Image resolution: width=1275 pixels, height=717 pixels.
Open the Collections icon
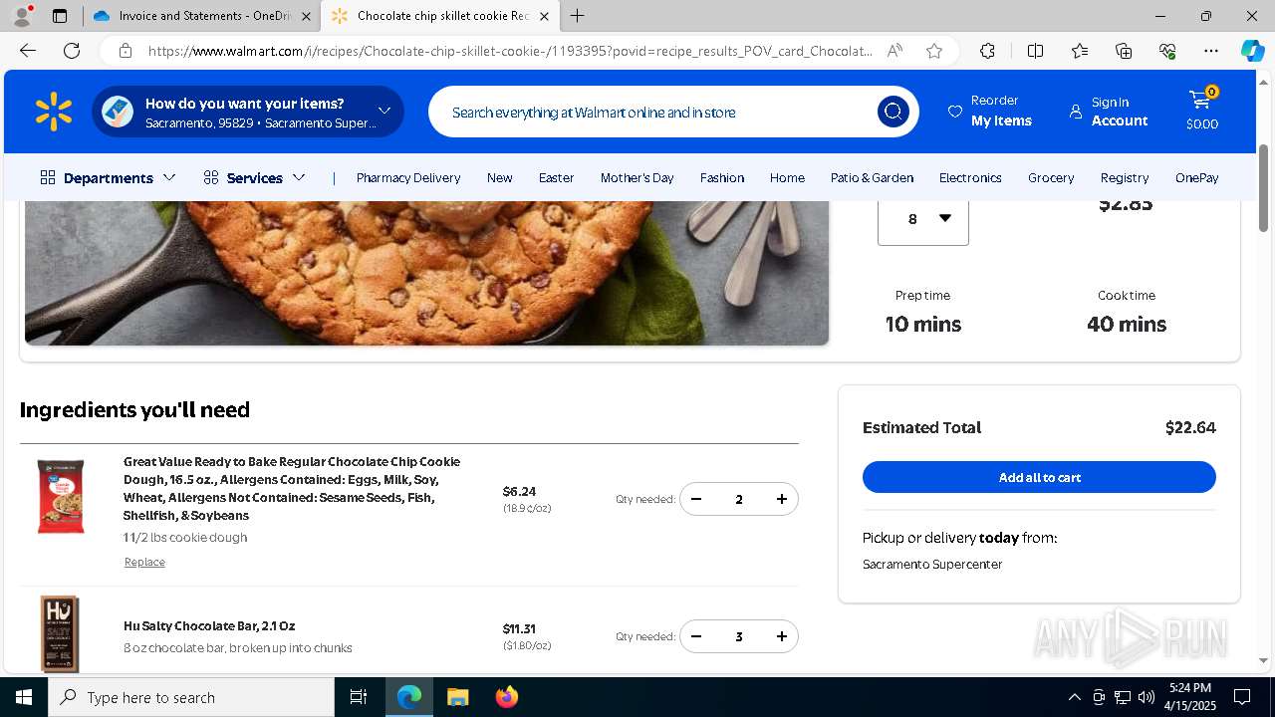(x=1124, y=51)
